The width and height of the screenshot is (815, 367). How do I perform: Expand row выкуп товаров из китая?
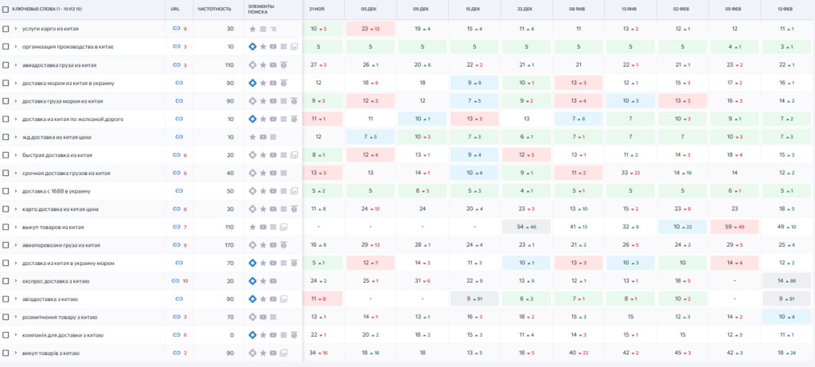tap(16, 227)
